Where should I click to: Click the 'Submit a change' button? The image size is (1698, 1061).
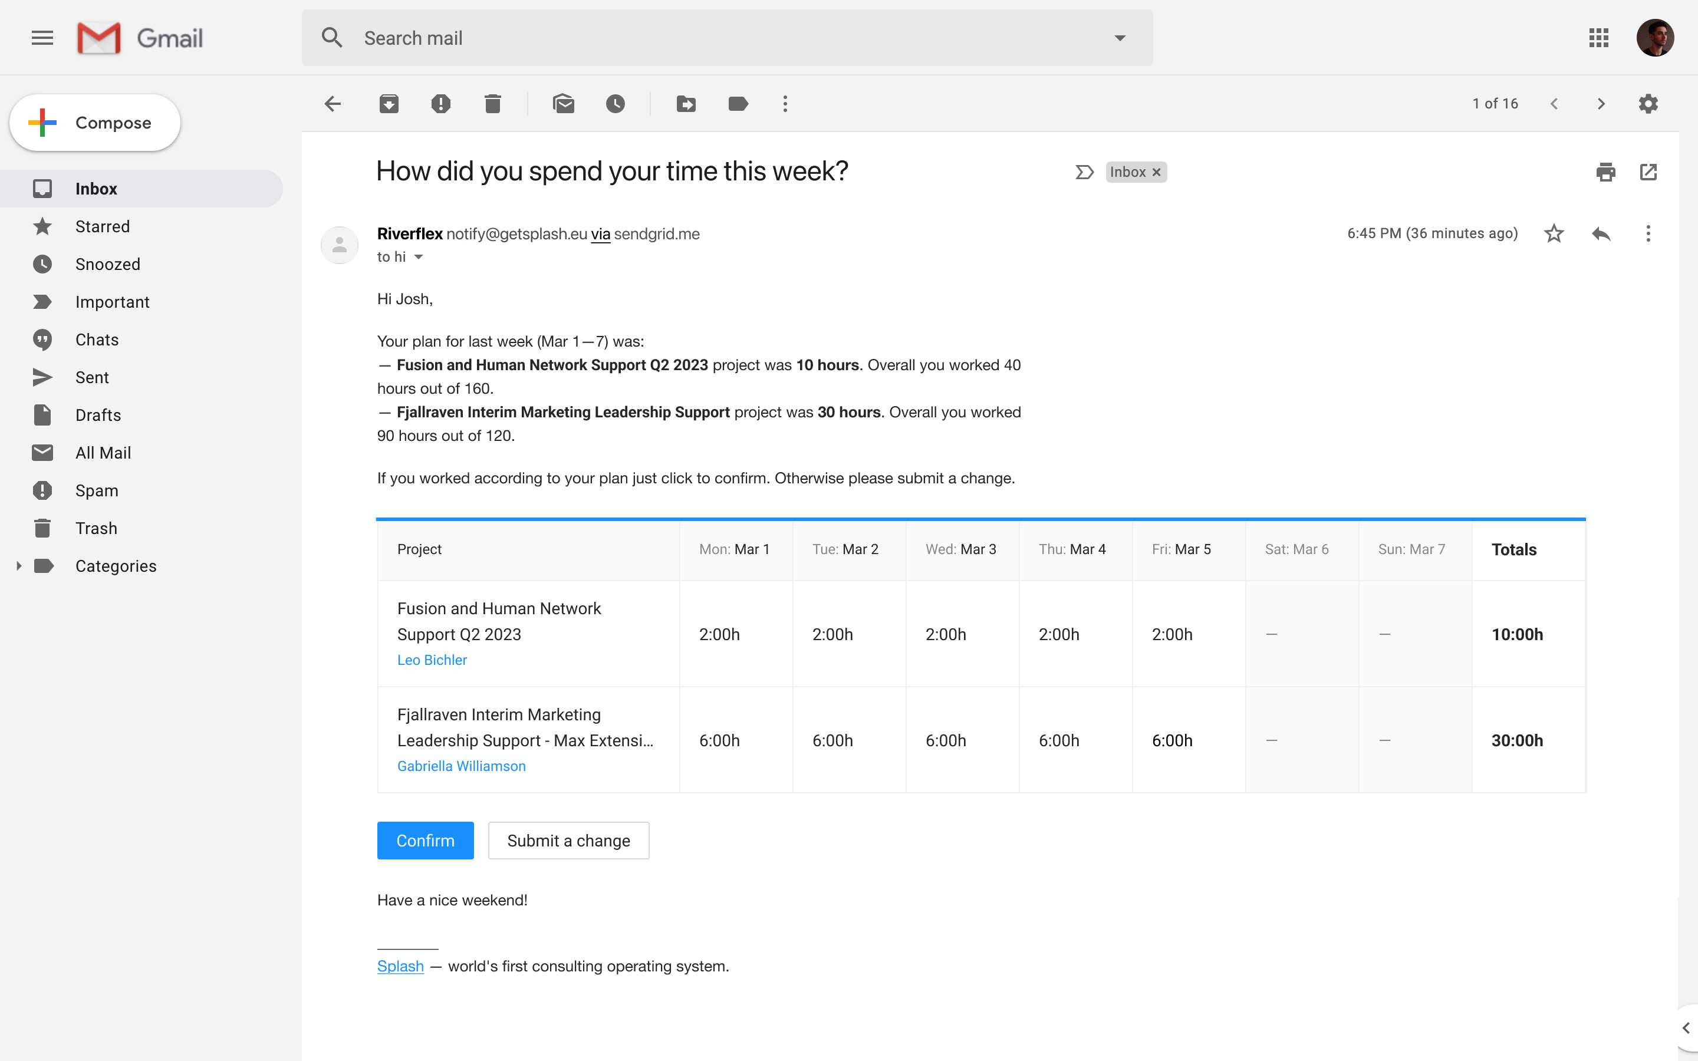[x=568, y=840]
